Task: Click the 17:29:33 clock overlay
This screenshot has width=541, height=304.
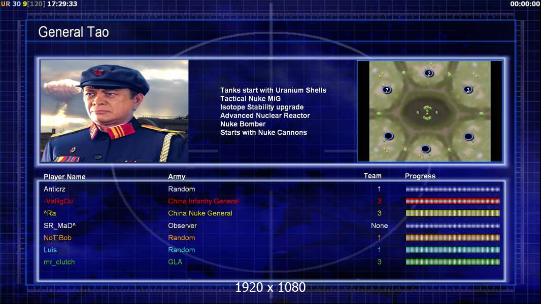Action: click(62, 4)
